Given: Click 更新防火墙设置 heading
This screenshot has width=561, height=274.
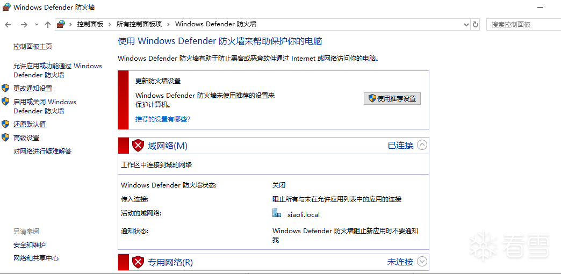Looking at the screenshot, I should coord(158,81).
